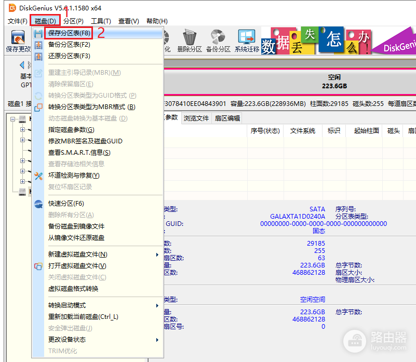Click the icon beside 打开虚拟磁盘文件
416x362 pixels.
pyautogui.click(x=38, y=266)
